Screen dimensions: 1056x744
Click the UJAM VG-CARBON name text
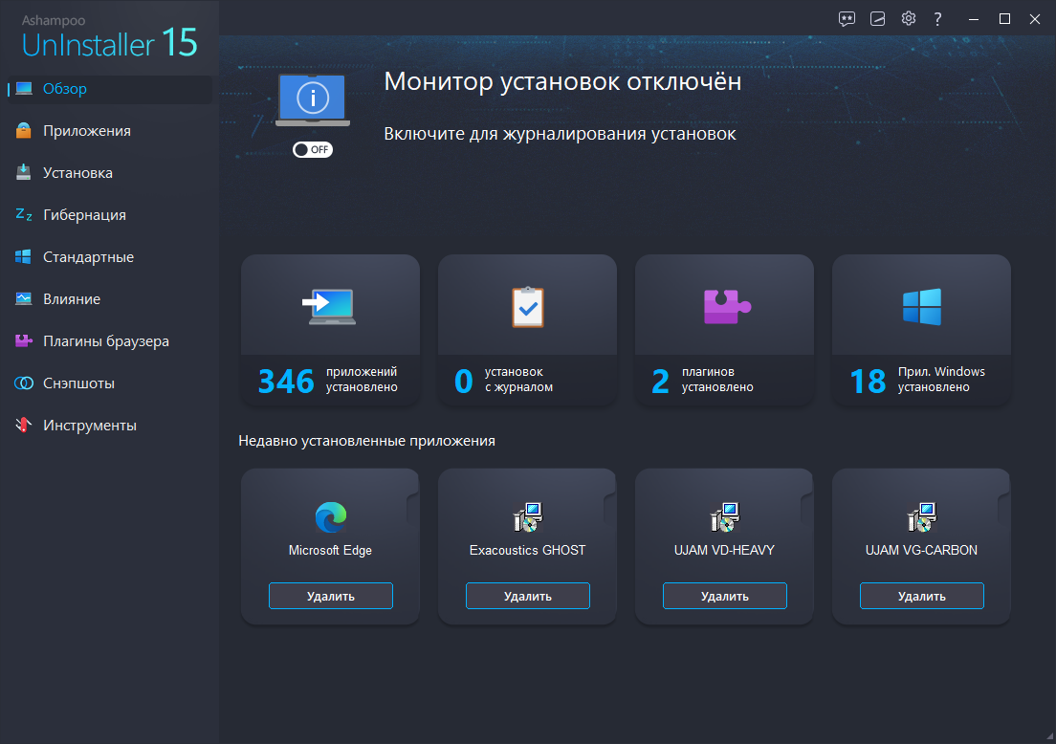tap(921, 550)
